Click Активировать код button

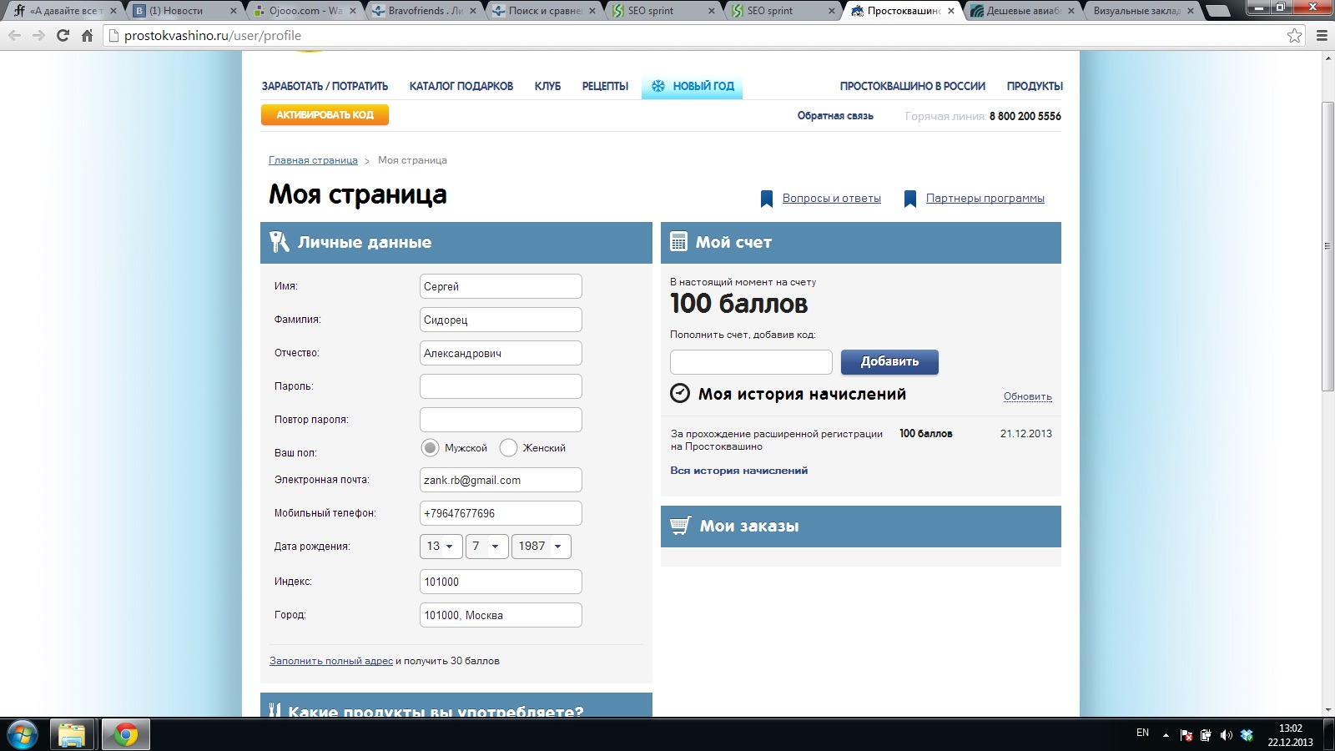(x=325, y=115)
